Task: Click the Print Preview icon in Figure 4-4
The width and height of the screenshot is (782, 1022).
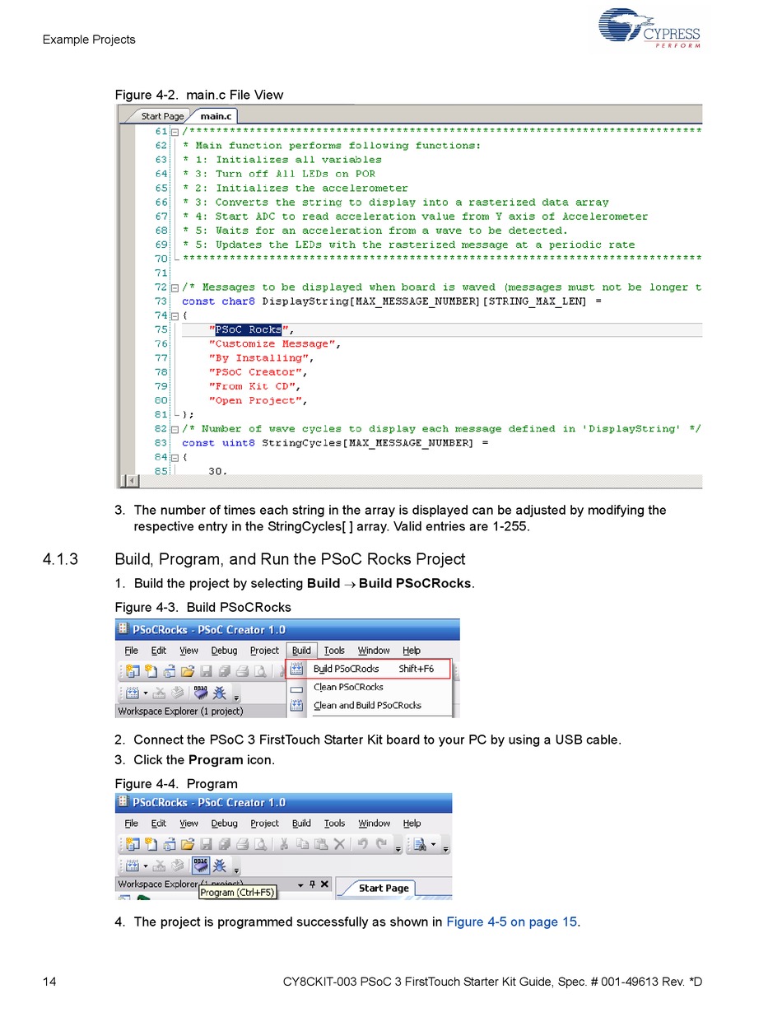Action: click(x=261, y=843)
